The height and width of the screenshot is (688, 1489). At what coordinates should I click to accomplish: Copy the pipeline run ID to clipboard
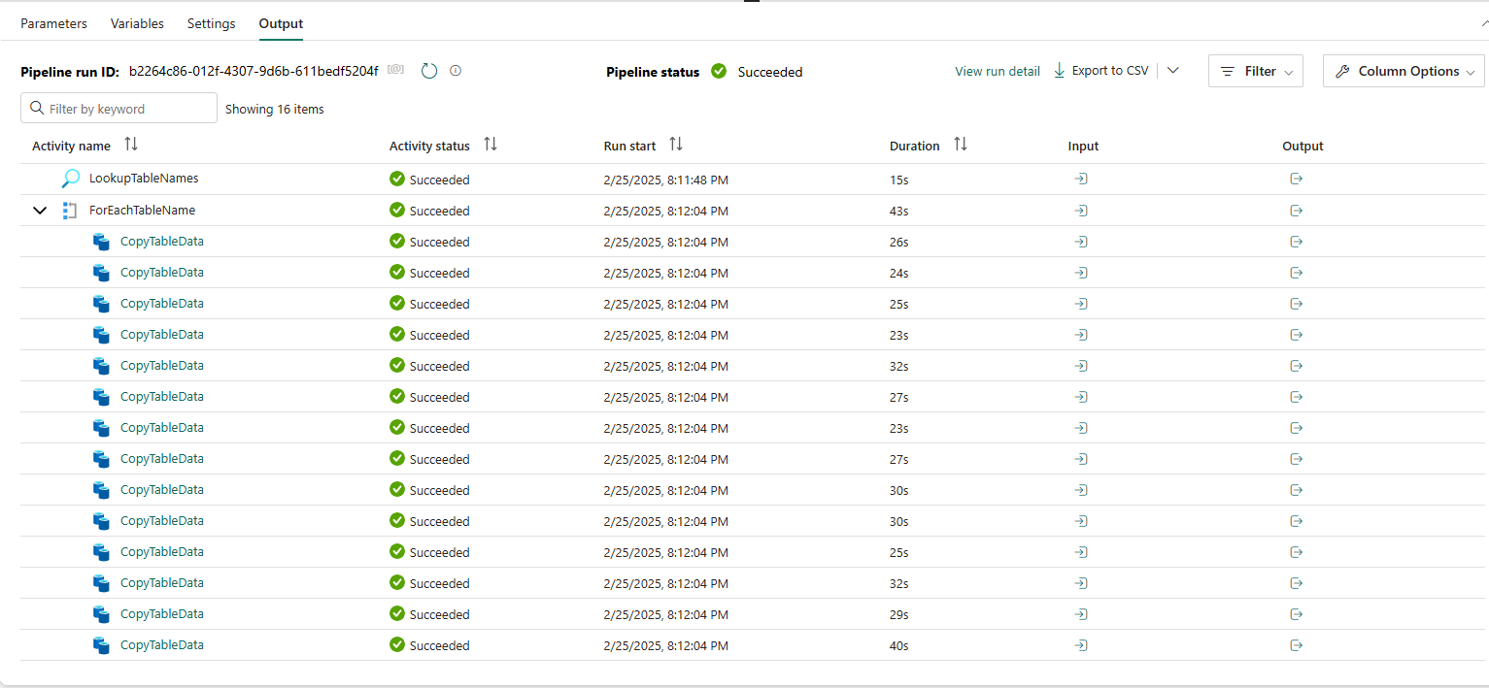(x=394, y=70)
